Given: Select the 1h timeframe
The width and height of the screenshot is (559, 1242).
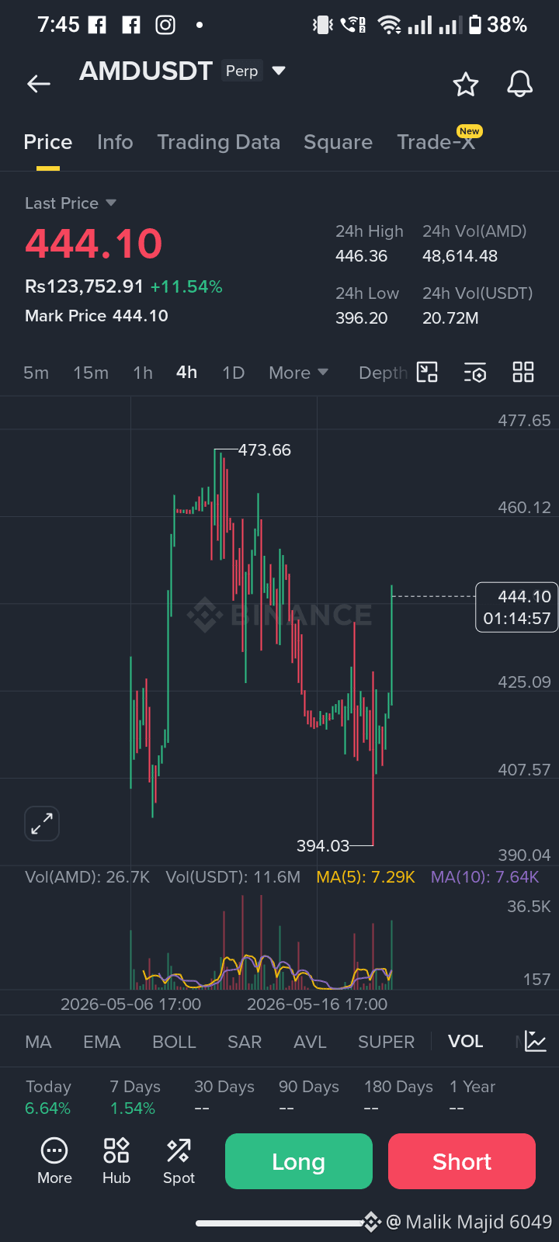Looking at the screenshot, I should 143,373.
